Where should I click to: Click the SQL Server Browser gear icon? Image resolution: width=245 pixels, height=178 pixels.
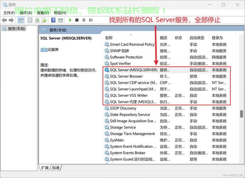(x=107, y=76)
